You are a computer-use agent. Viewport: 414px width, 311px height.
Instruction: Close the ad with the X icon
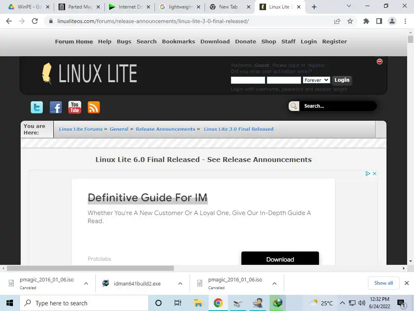pos(374,173)
